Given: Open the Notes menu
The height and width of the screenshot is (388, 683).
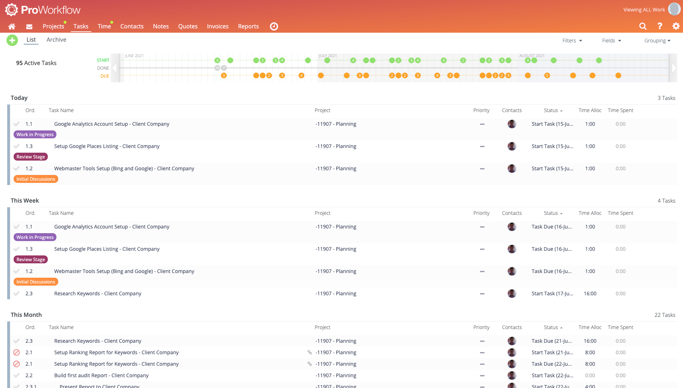Looking at the screenshot, I should 161,26.
